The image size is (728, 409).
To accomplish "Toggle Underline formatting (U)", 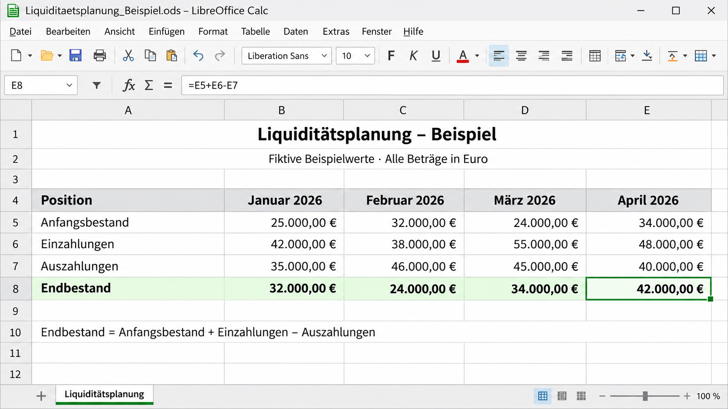I will click(435, 56).
